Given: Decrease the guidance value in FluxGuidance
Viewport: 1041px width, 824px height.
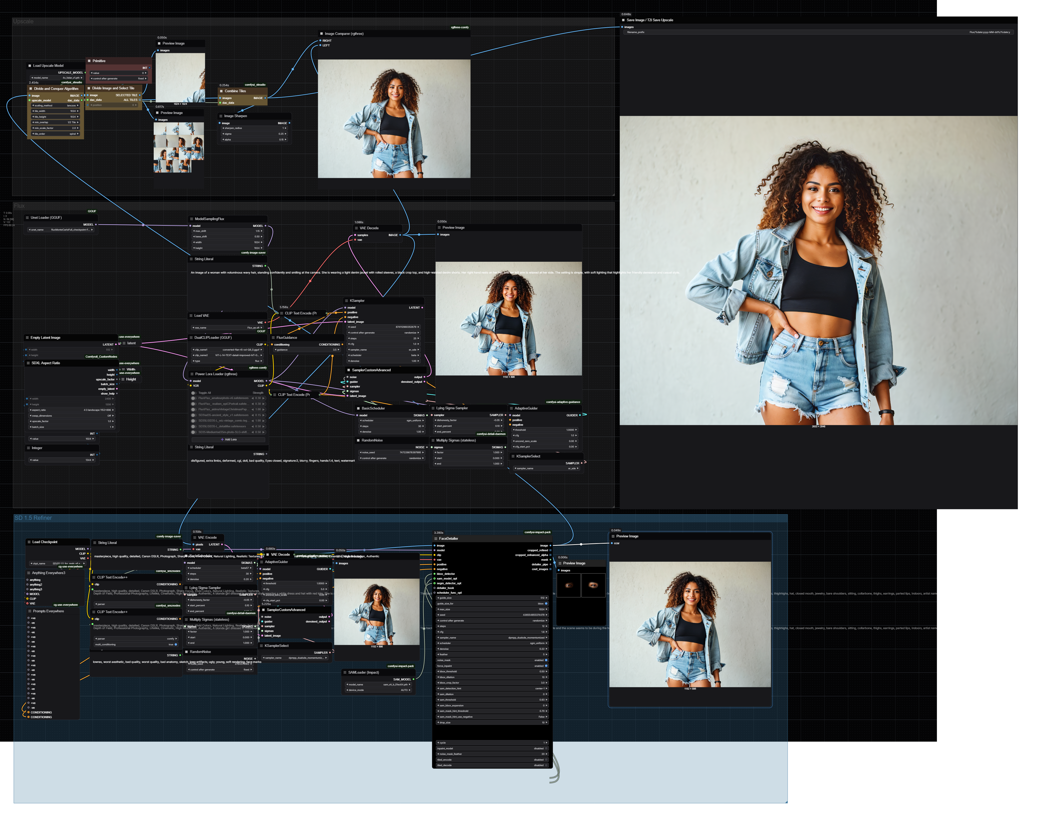Looking at the screenshot, I should coord(276,350).
